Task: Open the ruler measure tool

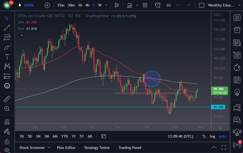Action: pyautogui.click(x=7, y=99)
